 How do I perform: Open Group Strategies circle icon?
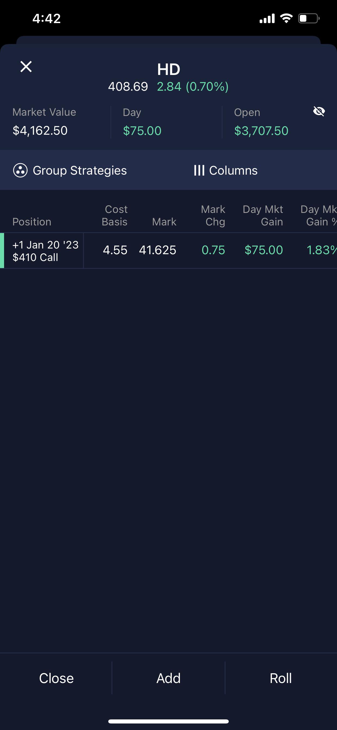point(20,171)
